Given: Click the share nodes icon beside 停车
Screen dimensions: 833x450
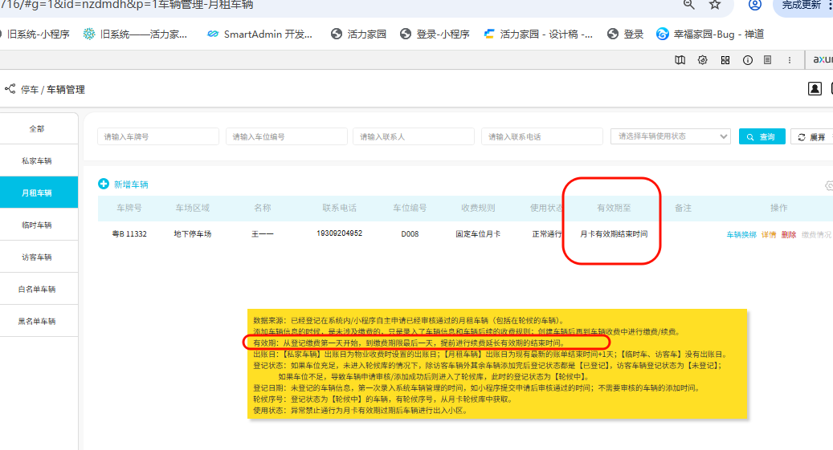Looking at the screenshot, I should coord(10,88).
